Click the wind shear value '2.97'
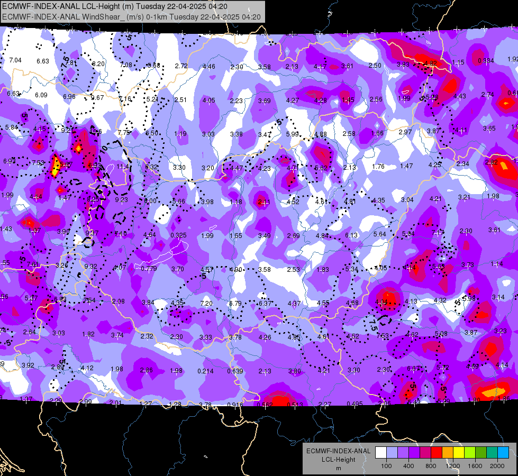The height and width of the screenshot is (476, 518). [405, 132]
